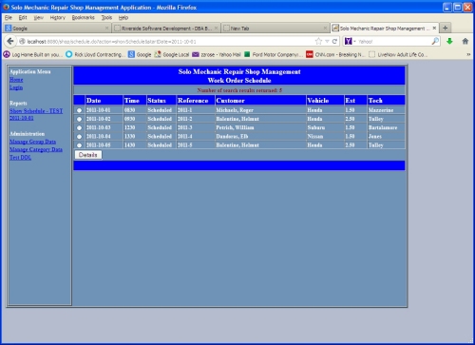Show more bookmarks with the chevron
This screenshot has height=345, width=475.
pos(468,54)
